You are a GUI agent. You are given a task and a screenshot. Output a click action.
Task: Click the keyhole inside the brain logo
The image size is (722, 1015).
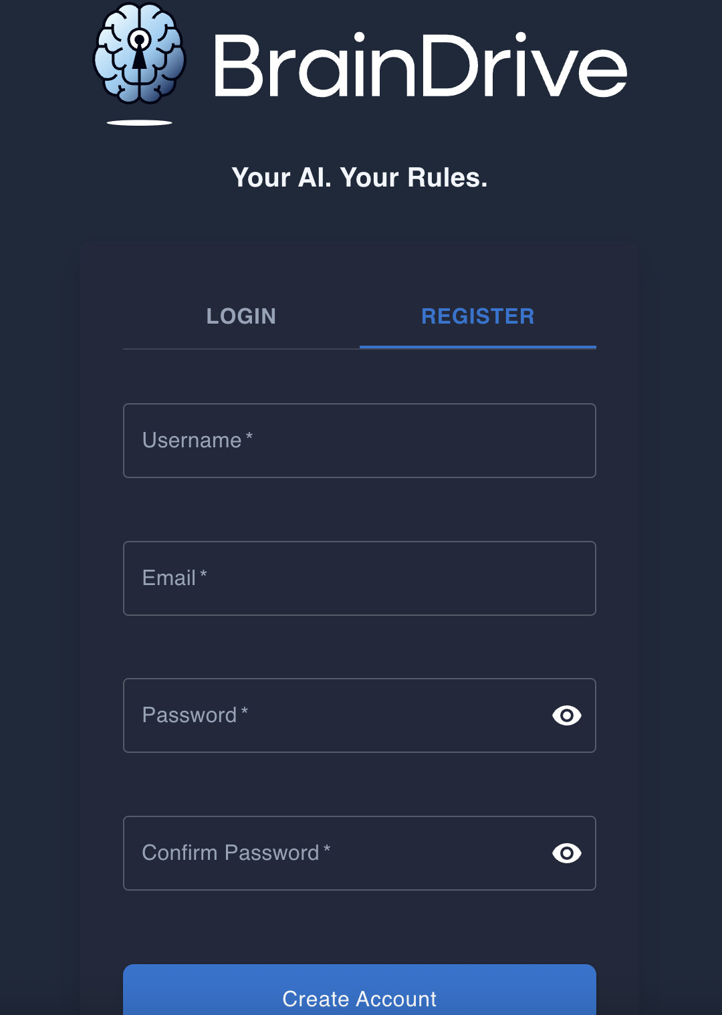point(140,47)
